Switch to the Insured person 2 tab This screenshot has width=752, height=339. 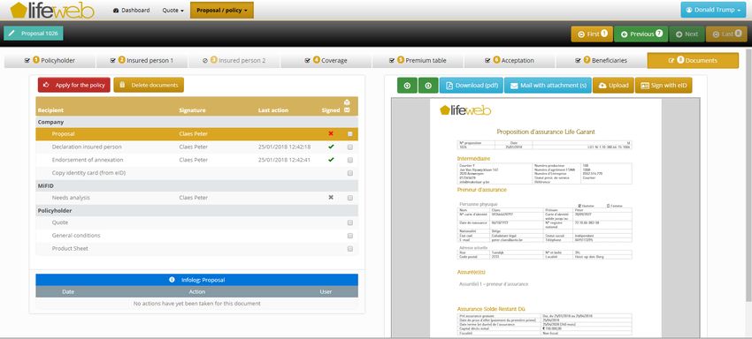coord(234,61)
